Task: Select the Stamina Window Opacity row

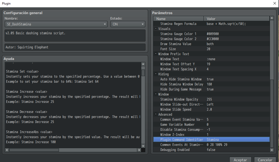Action: click(x=211, y=99)
